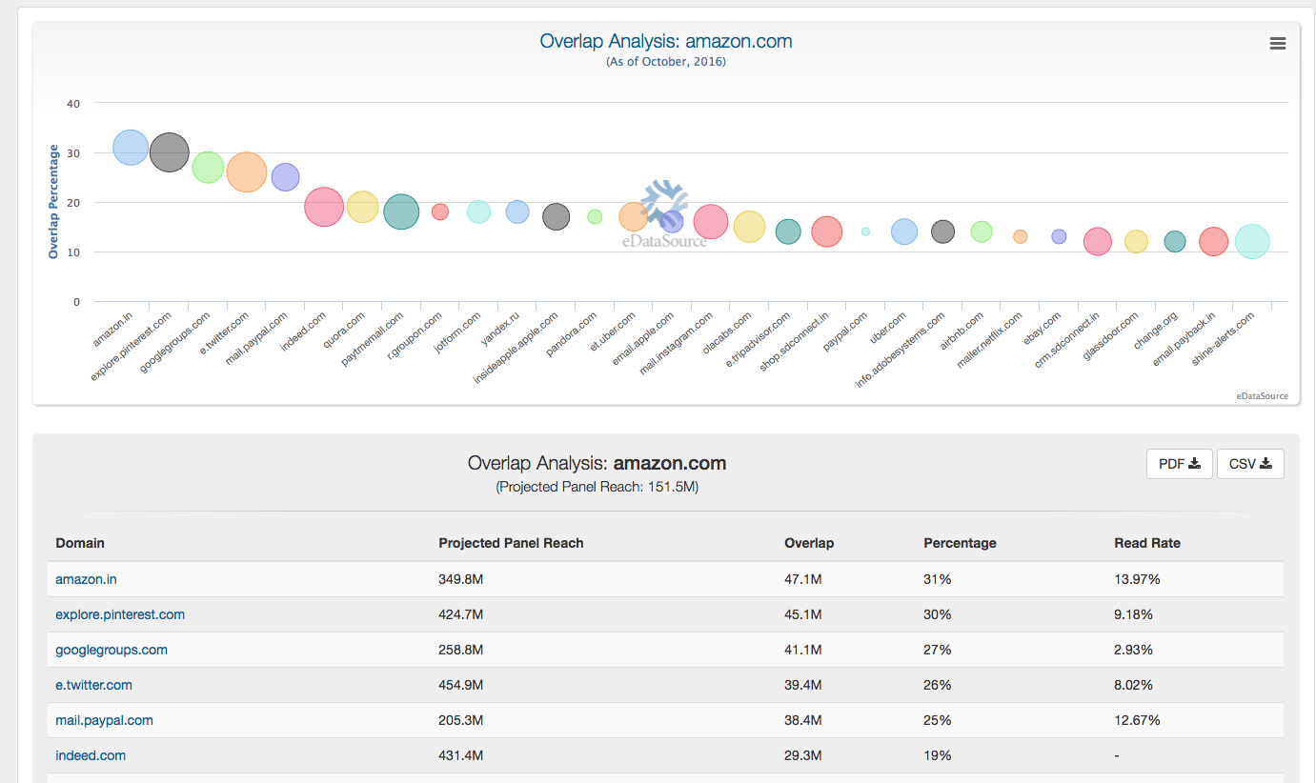The width and height of the screenshot is (1316, 783).
Task: Click the yandex.ru blue bubble
Action: (517, 211)
